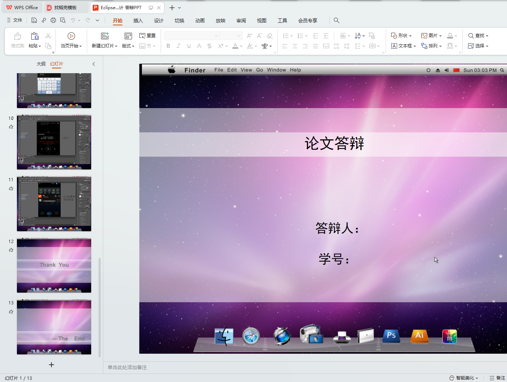Toggle Bold formatting
Image resolution: width=507 pixels, height=382 pixels.
click(x=168, y=46)
